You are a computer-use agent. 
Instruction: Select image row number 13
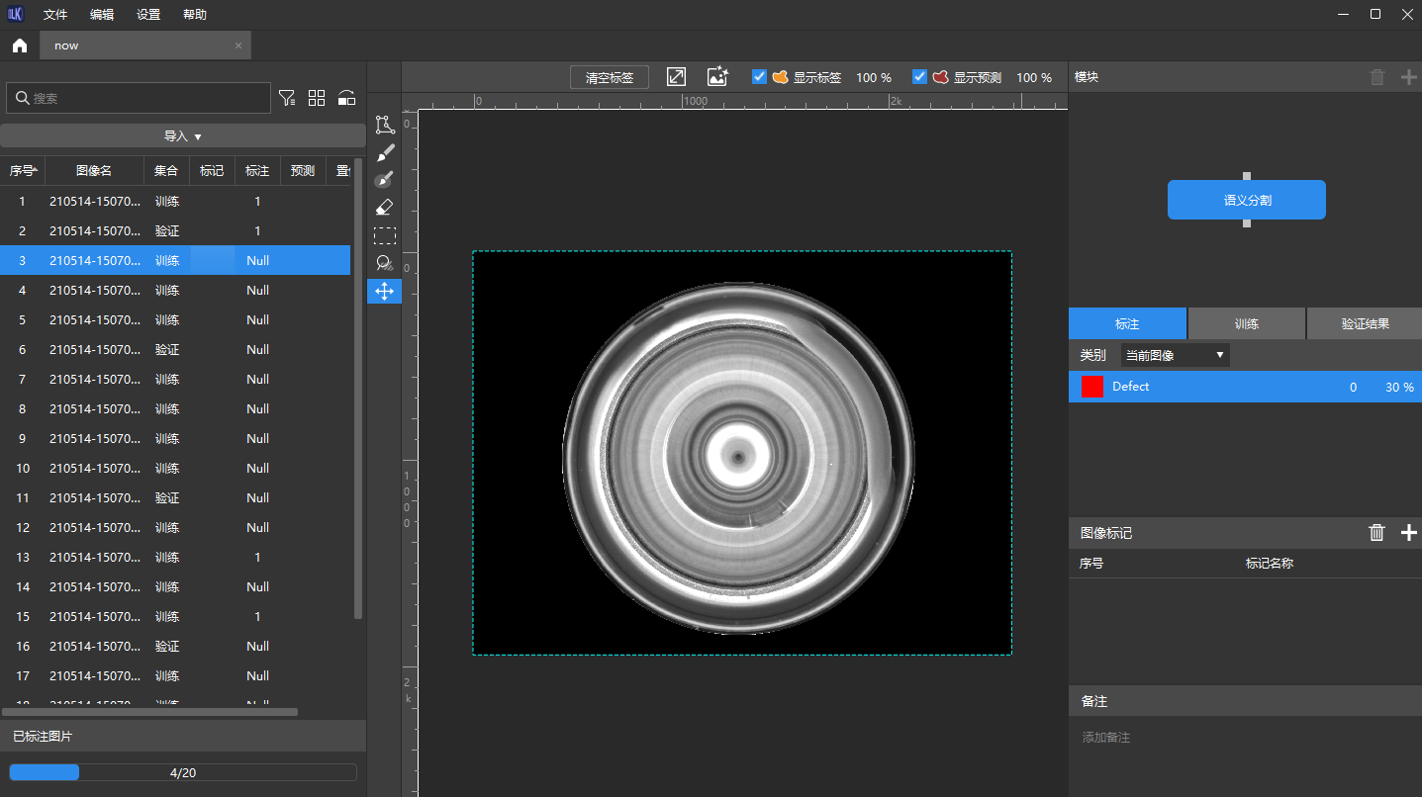point(175,557)
